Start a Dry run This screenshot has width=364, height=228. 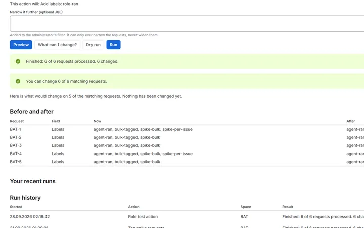pyautogui.click(x=94, y=45)
